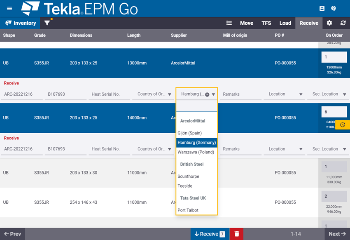Toggle the Hamburg mill dropdown arrow
Image resolution: width=350 pixels, height=240 pixels.
pyautogui.click(x=213, y=94)
